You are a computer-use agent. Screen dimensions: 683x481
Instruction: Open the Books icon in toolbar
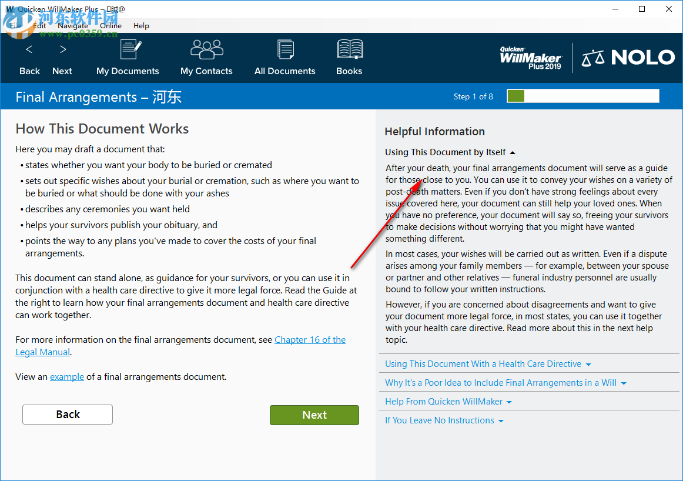click(350, 49)
